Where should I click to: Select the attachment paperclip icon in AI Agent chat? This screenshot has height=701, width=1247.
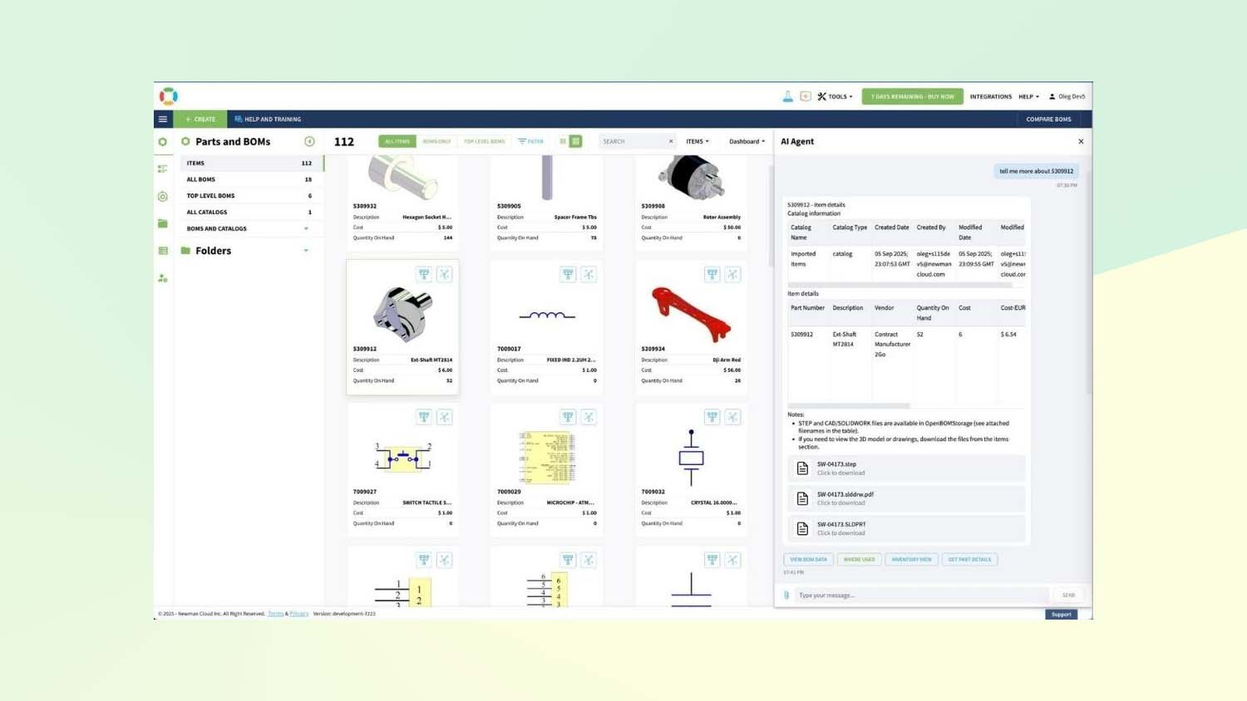787,595
